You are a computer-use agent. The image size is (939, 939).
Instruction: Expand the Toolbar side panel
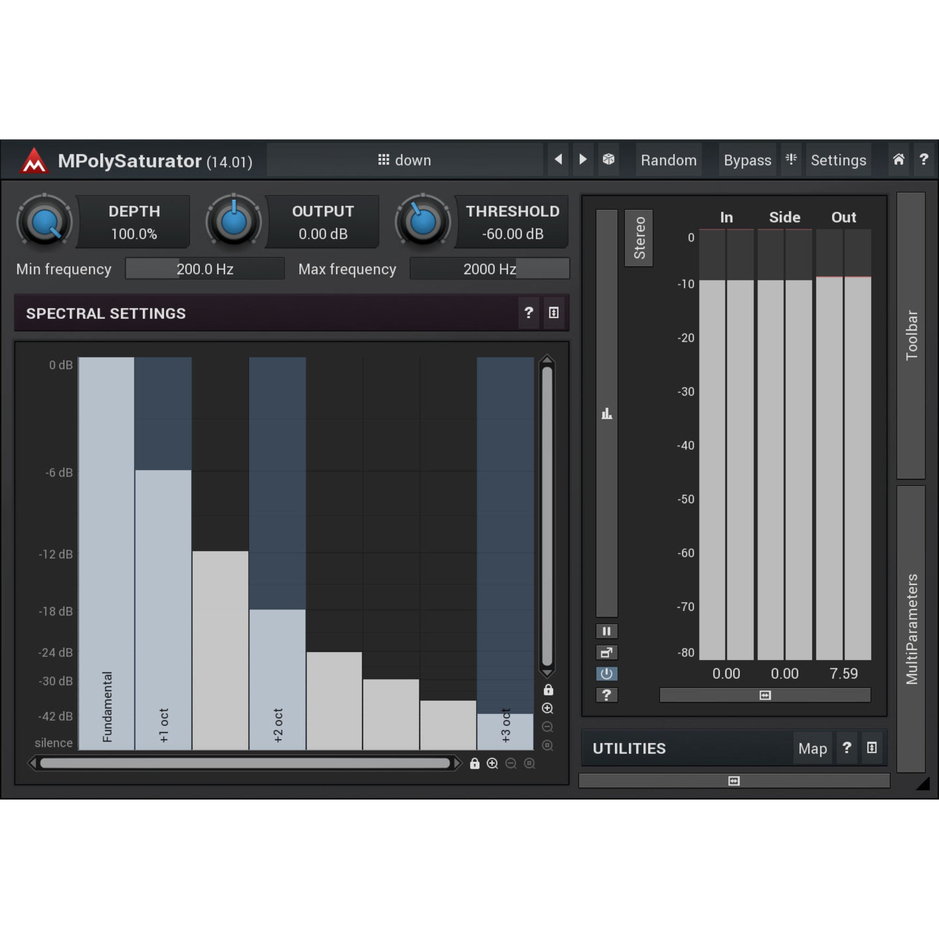click(x=911, y=335)
